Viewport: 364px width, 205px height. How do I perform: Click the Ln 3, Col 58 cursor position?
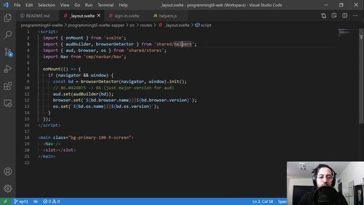click(x=263, y=201)
